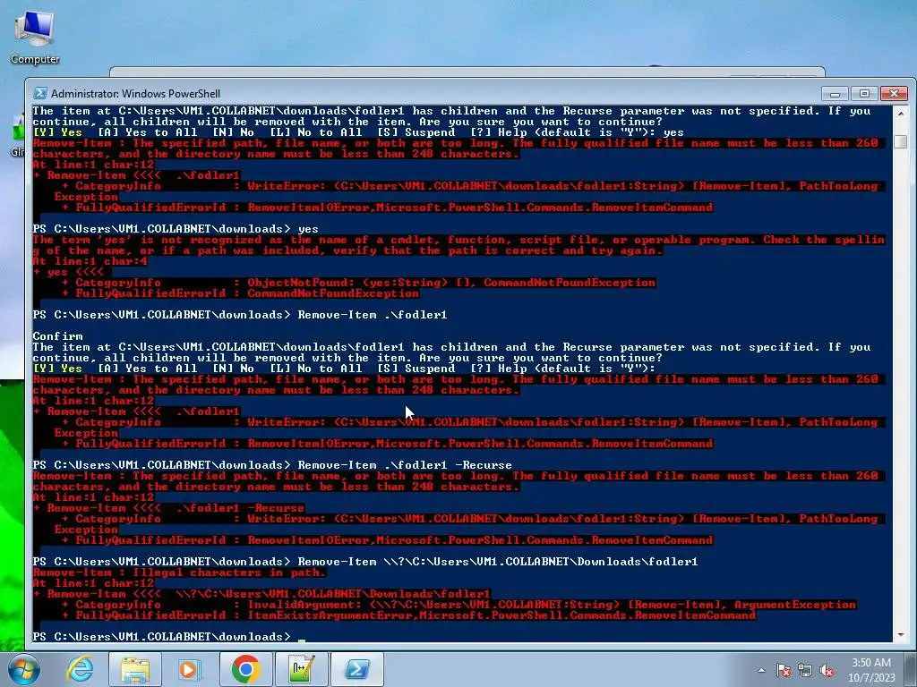Image resolution: width=917 pixels, height=687 pixels.
Task: Open muted volume tray icon
Action: 827,670
